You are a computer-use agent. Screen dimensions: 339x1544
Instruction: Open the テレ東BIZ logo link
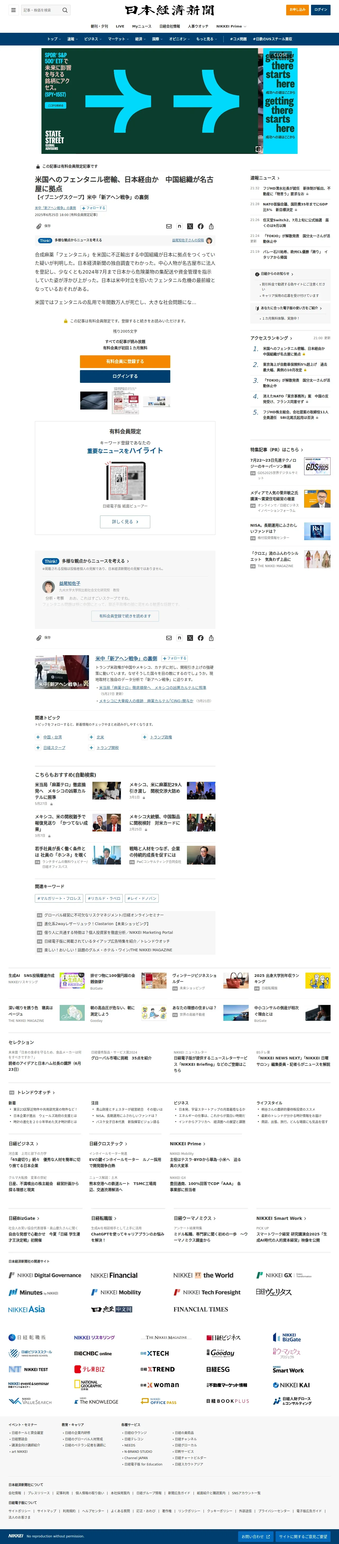pyautogui.click(x=89, y=1369)
